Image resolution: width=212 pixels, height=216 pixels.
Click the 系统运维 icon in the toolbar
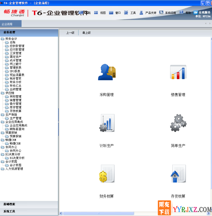click(x=161, y=12)
